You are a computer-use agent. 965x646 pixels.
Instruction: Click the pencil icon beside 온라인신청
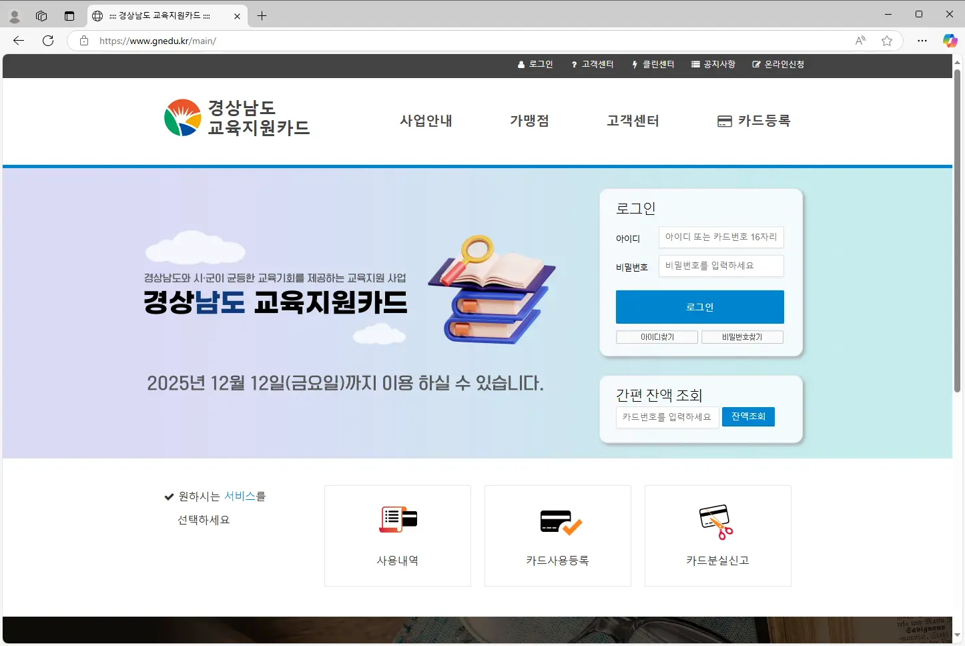756,64
